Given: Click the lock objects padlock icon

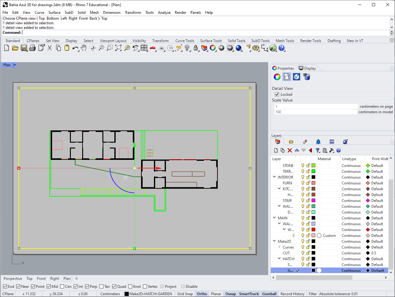Looking at the screenshot, I should [196, 48].
